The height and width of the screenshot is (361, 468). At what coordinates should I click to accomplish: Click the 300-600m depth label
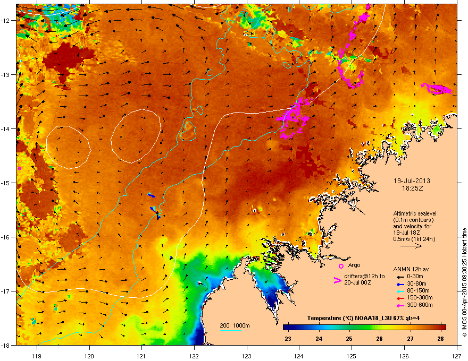[x=420, y=305]
